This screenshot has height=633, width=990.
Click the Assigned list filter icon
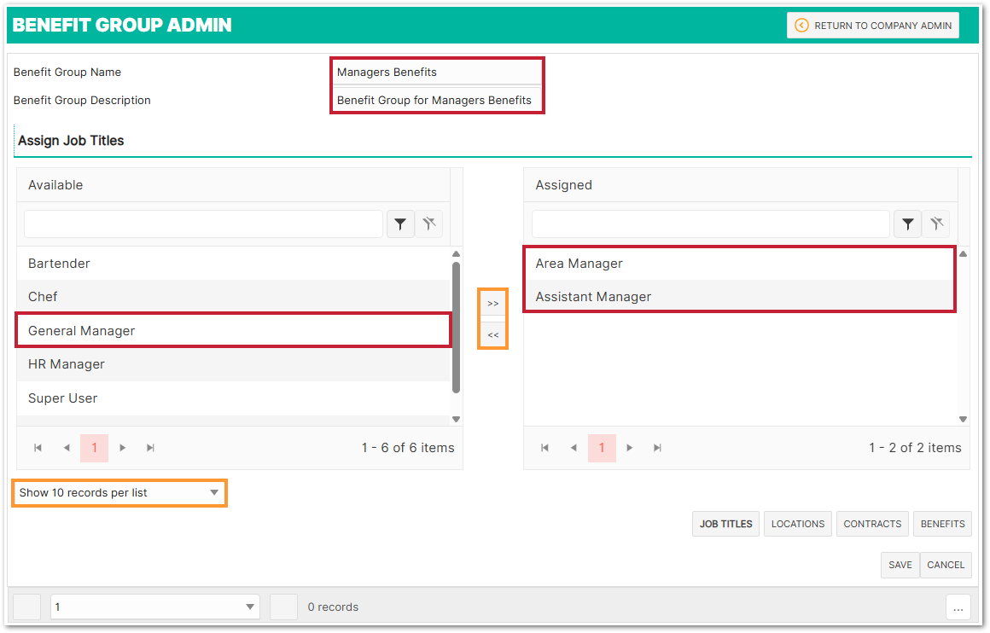(907, 224)
